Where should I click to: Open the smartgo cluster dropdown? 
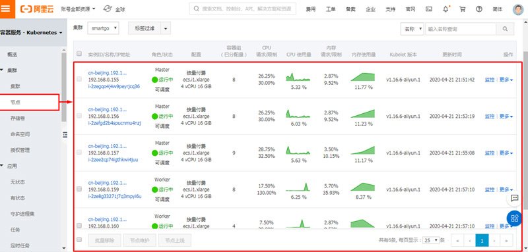coord(104,28)
